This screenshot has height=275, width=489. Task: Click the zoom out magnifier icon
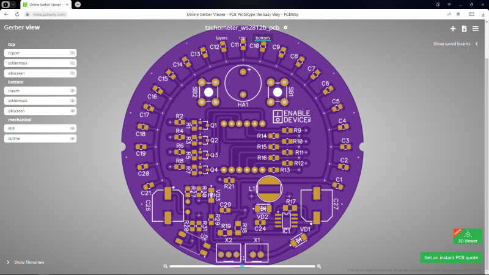click(x=165, y=266)
